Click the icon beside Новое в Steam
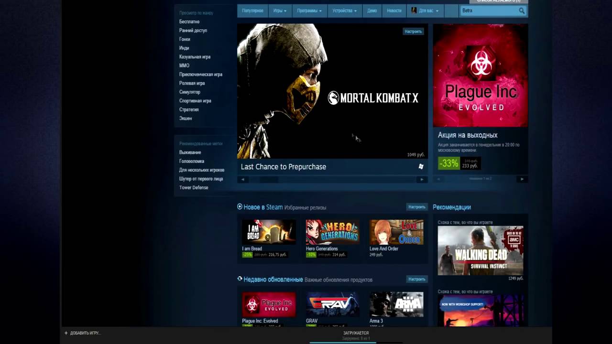This screenshot has width=612, height=344. click(240, 207)
